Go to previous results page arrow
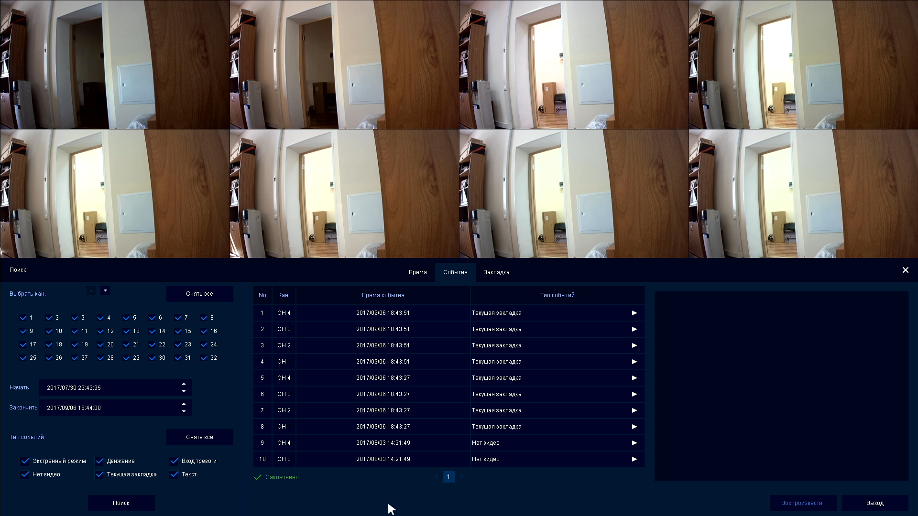 [x=437, y=477]
